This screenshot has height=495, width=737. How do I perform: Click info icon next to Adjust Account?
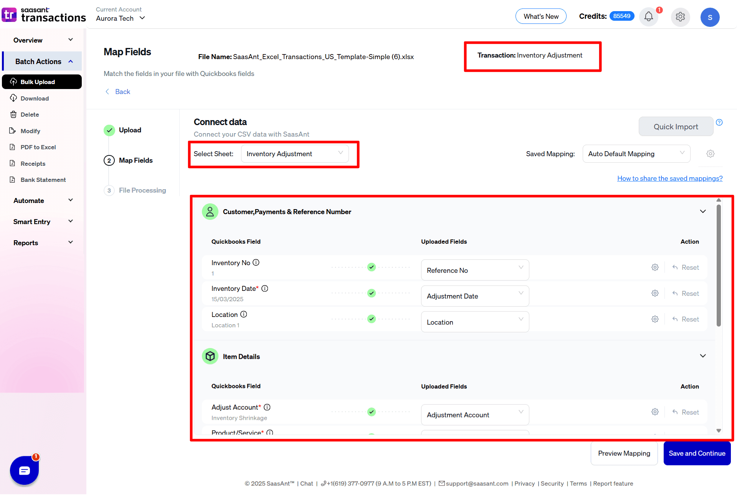pyautogui.click(x=267, y=407)
